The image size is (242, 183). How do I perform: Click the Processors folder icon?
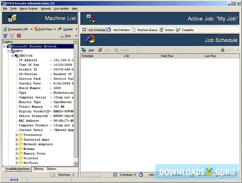tap(21, 135)
